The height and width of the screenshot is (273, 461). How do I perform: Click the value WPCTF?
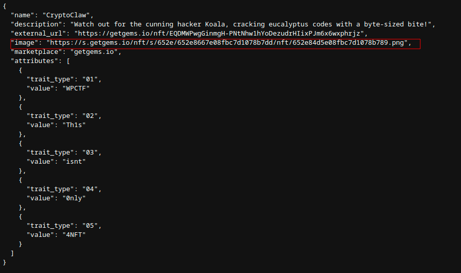click(x=76, y=88)
